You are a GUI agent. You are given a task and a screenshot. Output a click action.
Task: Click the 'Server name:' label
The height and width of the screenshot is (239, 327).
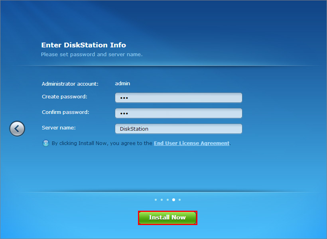[59, 128]
